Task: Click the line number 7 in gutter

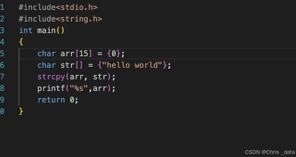Action: pyautogui.click(x=2, y=77)
